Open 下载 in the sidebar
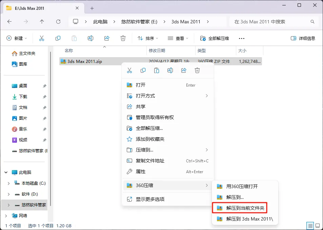323x230 pixels. click(20, 96)
